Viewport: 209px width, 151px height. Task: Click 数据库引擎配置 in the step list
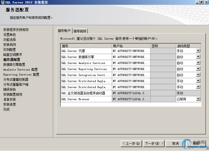click(14, 64)
